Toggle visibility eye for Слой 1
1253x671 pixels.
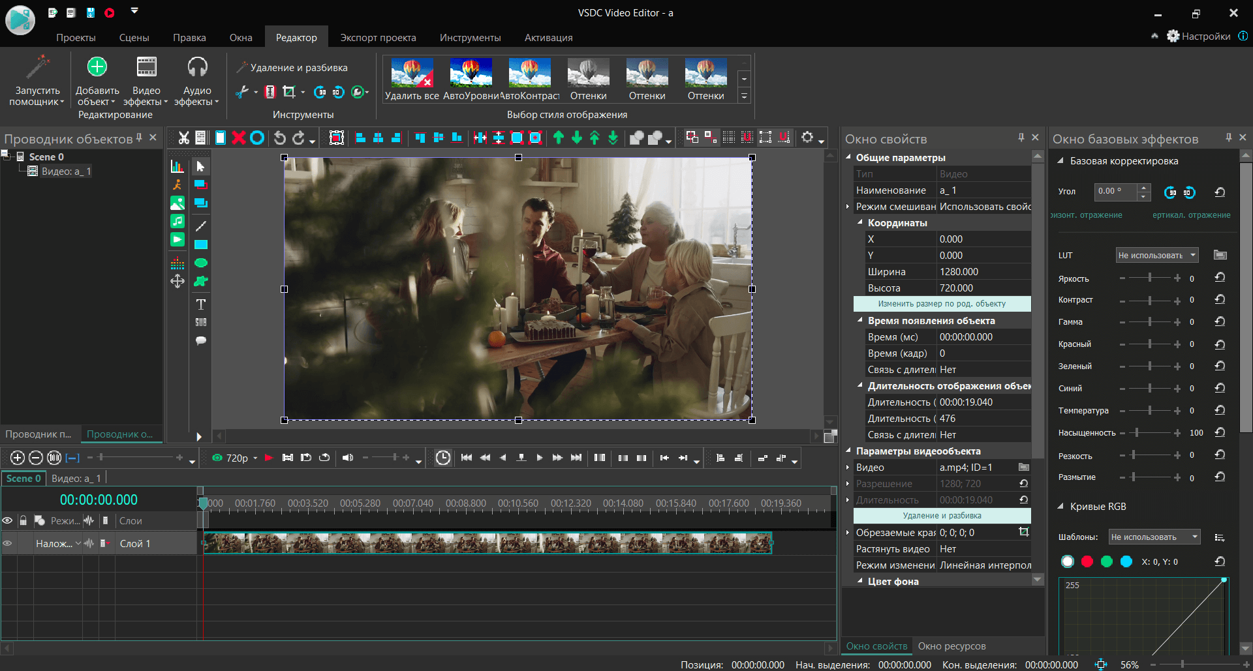tap(8, 543)
